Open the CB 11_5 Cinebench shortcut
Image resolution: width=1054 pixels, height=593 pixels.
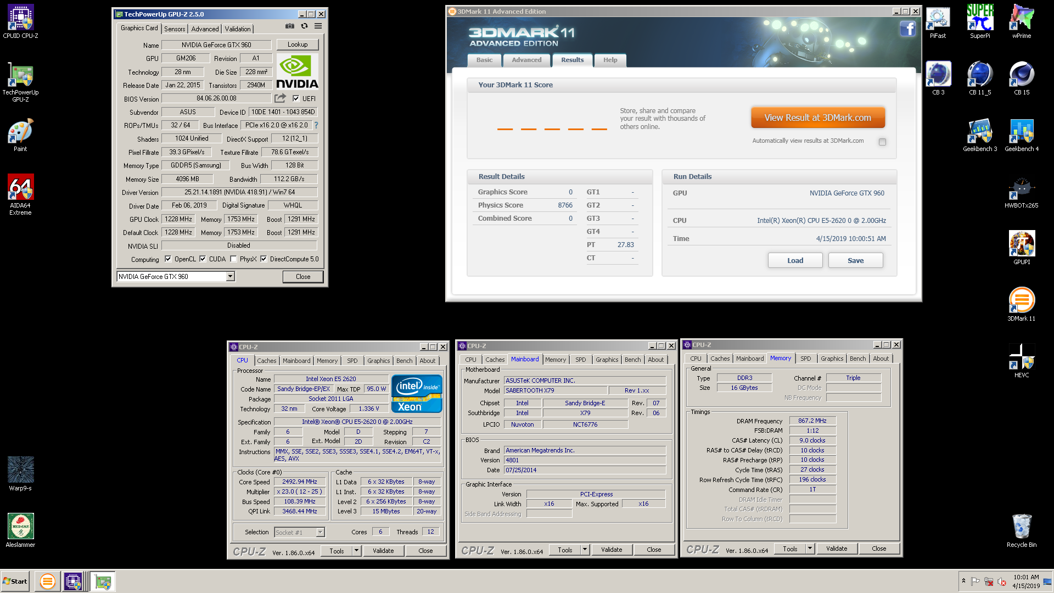click(980, 79)
